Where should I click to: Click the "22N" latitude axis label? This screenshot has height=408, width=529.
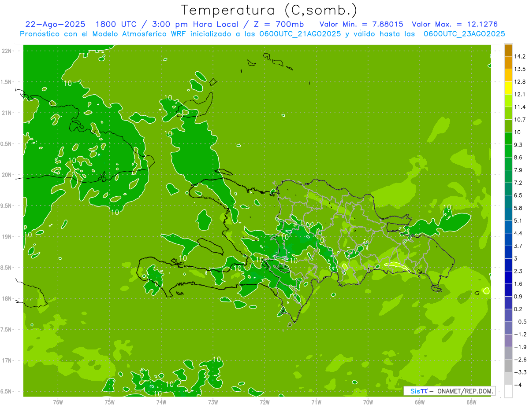7,51
